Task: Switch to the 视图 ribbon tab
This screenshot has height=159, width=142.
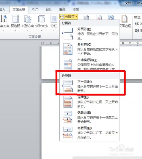Action: tap(76, 10)
